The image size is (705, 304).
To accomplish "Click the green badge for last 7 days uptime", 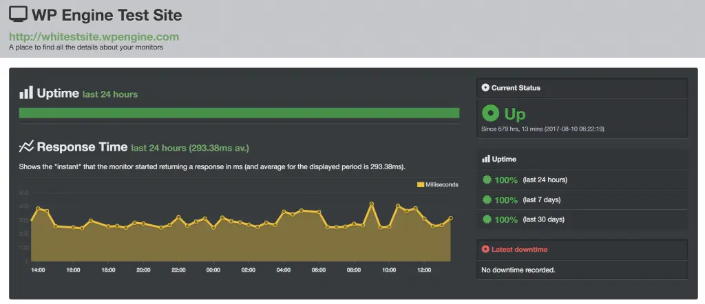I will [487, 200].
